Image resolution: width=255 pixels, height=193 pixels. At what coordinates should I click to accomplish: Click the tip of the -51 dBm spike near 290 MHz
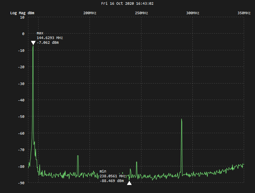182,119
